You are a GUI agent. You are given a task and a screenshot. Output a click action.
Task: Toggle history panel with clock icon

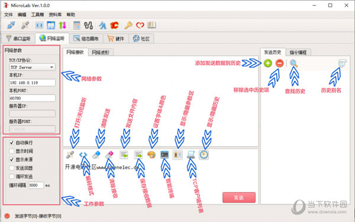tap(204, 155)
